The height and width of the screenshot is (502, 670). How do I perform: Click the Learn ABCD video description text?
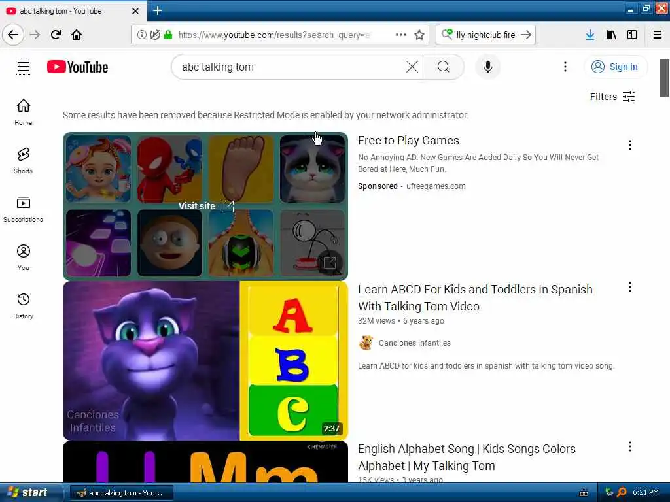click(486, 366)
